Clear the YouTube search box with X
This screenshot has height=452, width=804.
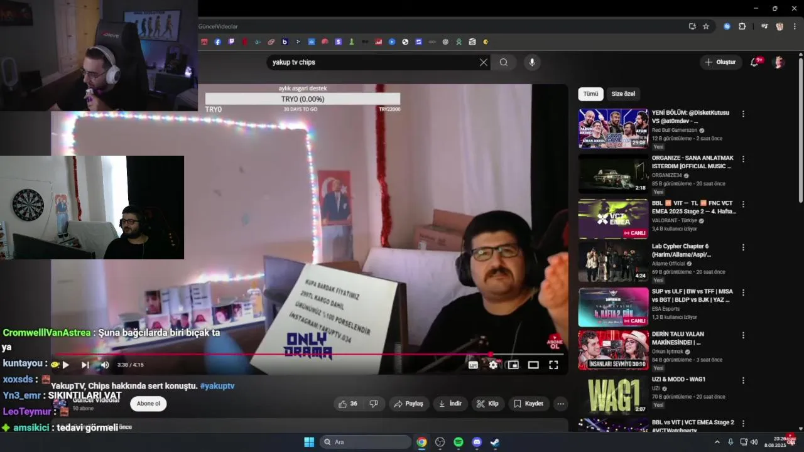[x=483, y=62]
